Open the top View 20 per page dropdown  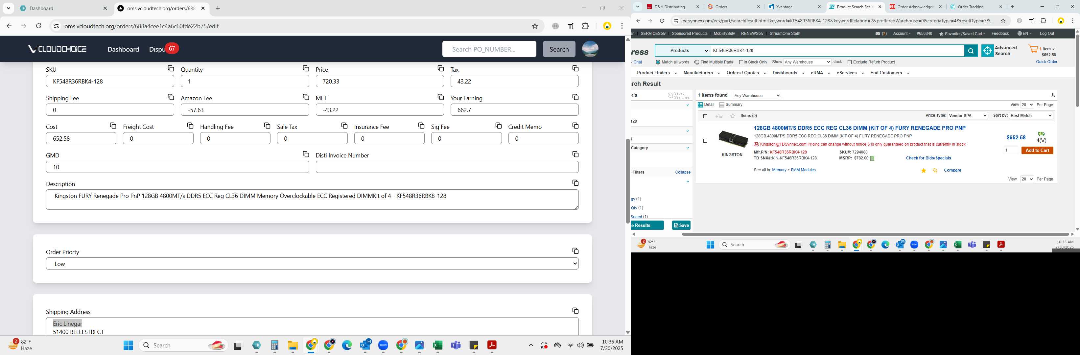(1027, 105)
